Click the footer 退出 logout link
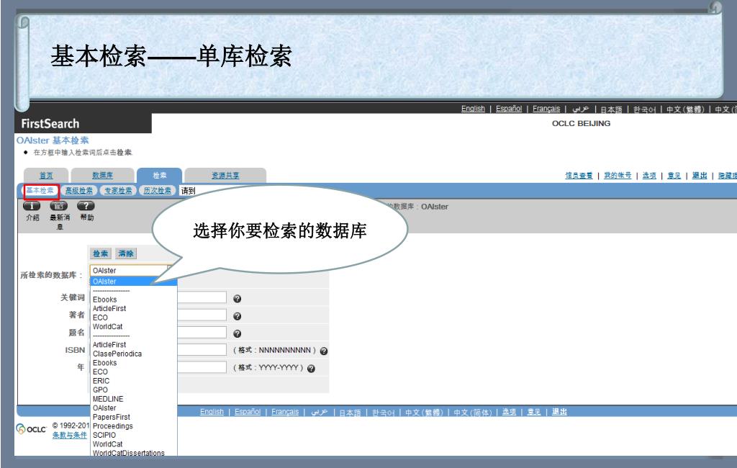The image size is (737, 468). point(559,412)
